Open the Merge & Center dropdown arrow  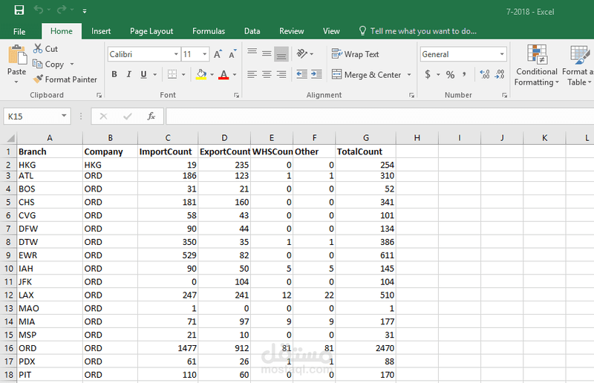[409, 75]
